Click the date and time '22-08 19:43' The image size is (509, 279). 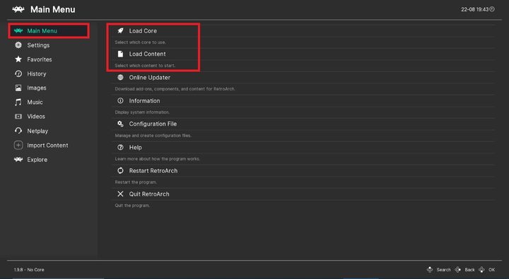474,9
